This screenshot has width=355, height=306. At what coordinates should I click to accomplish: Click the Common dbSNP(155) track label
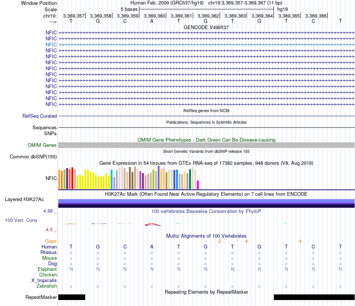tap(33, 157)
